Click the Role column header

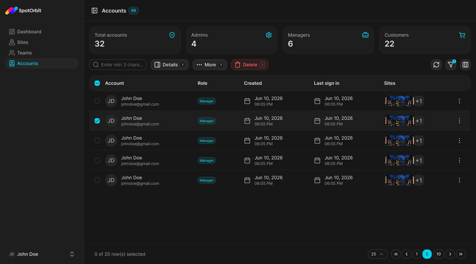[203, 83]
